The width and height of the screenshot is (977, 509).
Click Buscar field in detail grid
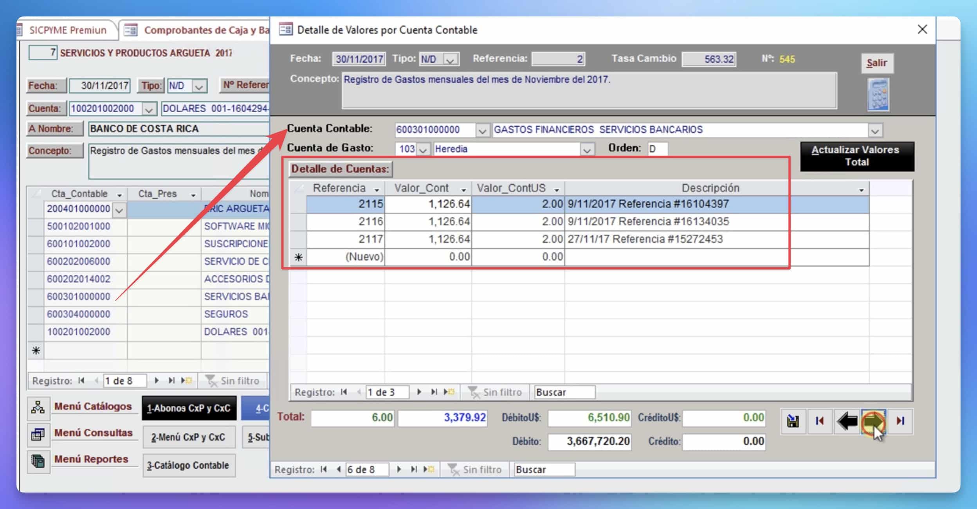tap(564, 392)
